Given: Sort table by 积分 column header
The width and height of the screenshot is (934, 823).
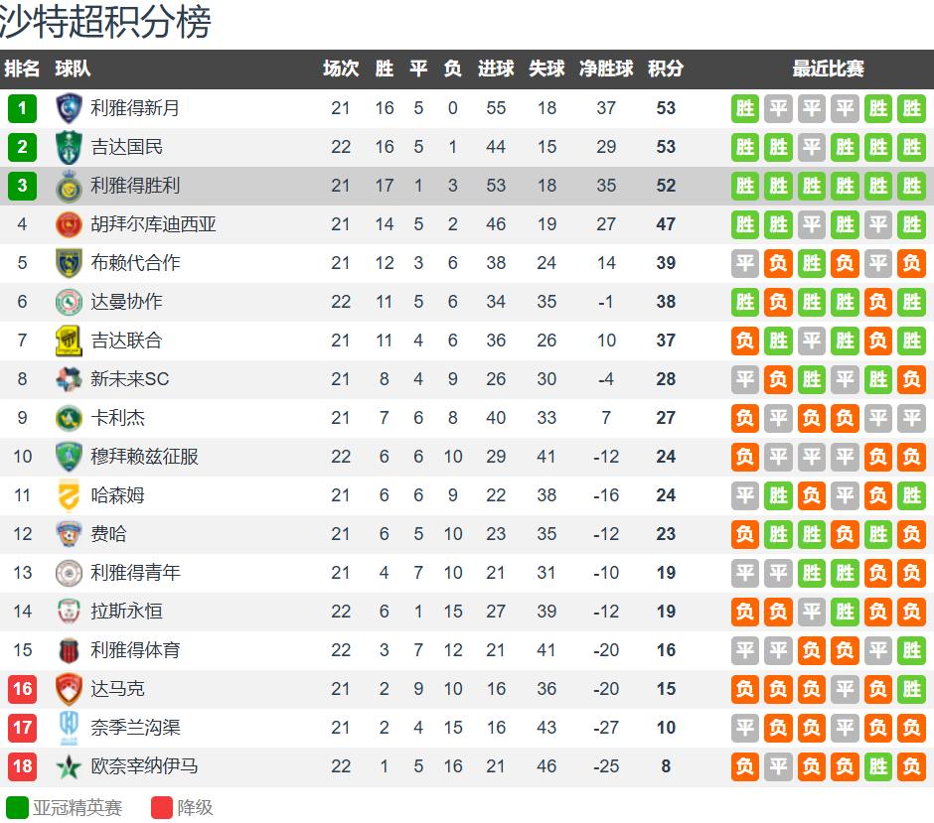Looking at the screenshot, I should tap(666, 69).
